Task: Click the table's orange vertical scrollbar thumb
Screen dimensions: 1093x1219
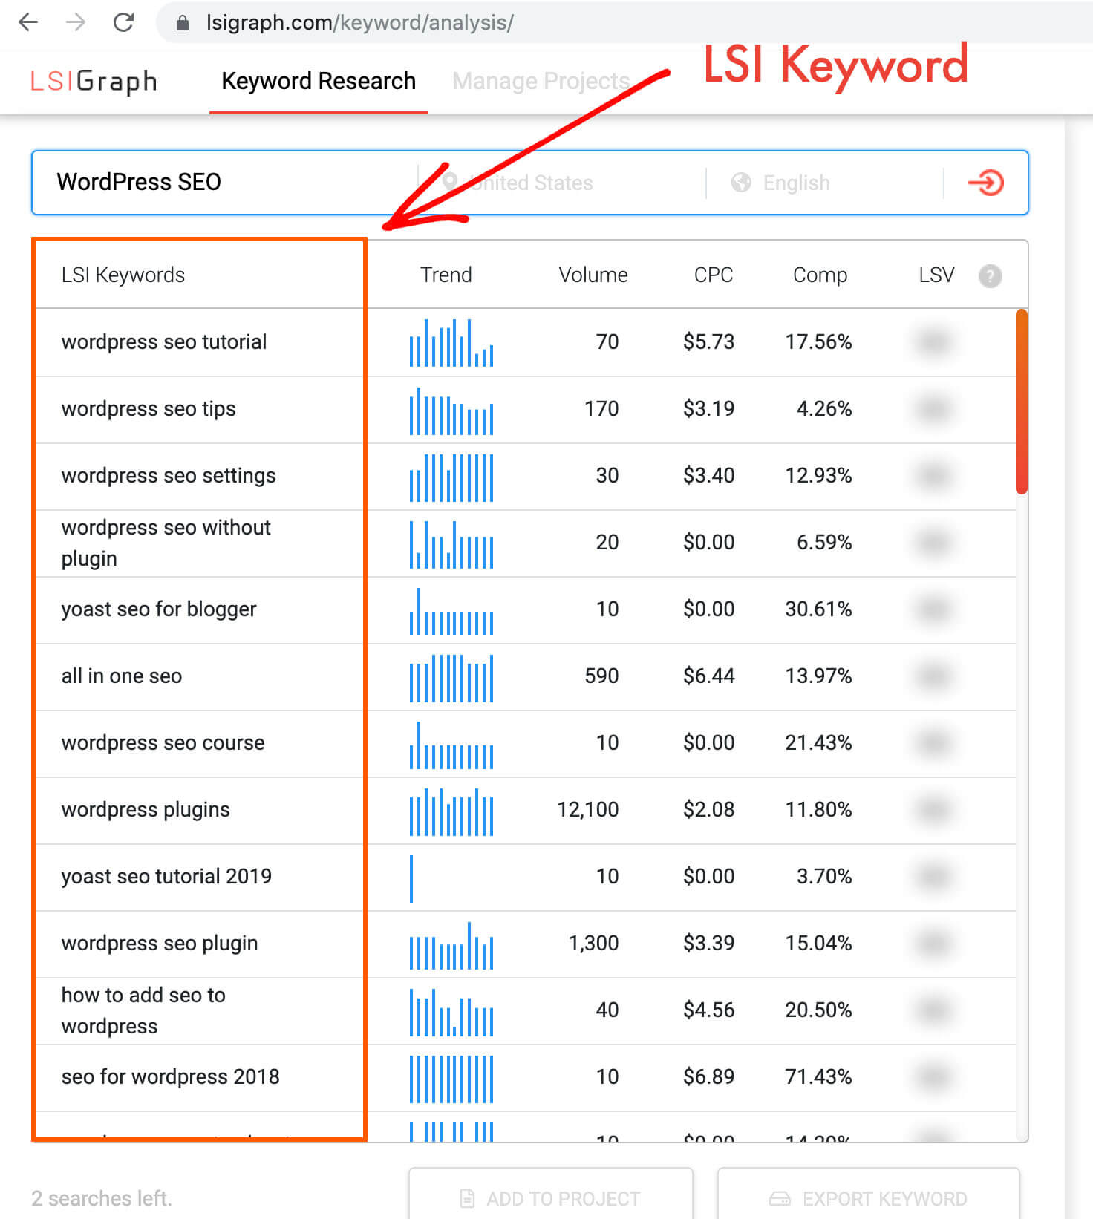Action: [1022, 401]
